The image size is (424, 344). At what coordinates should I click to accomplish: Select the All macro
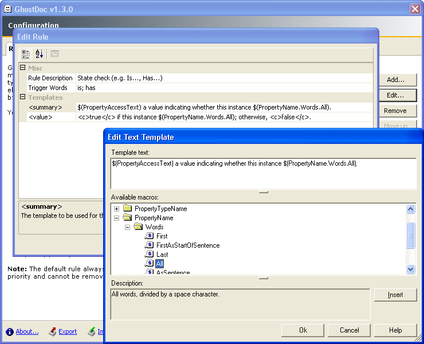pos(159,264)
